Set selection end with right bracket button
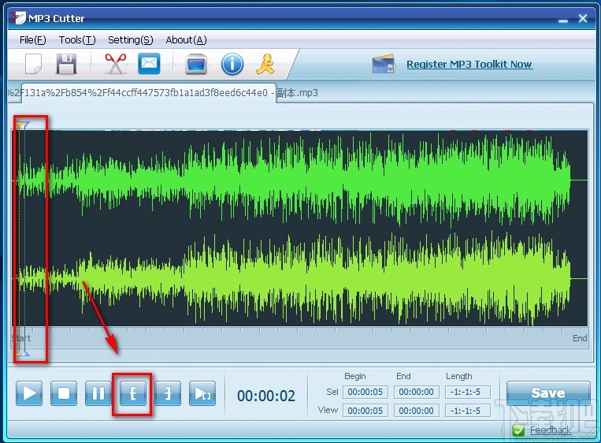The width and height of the screenshot is (601, 443). [168, 393]
